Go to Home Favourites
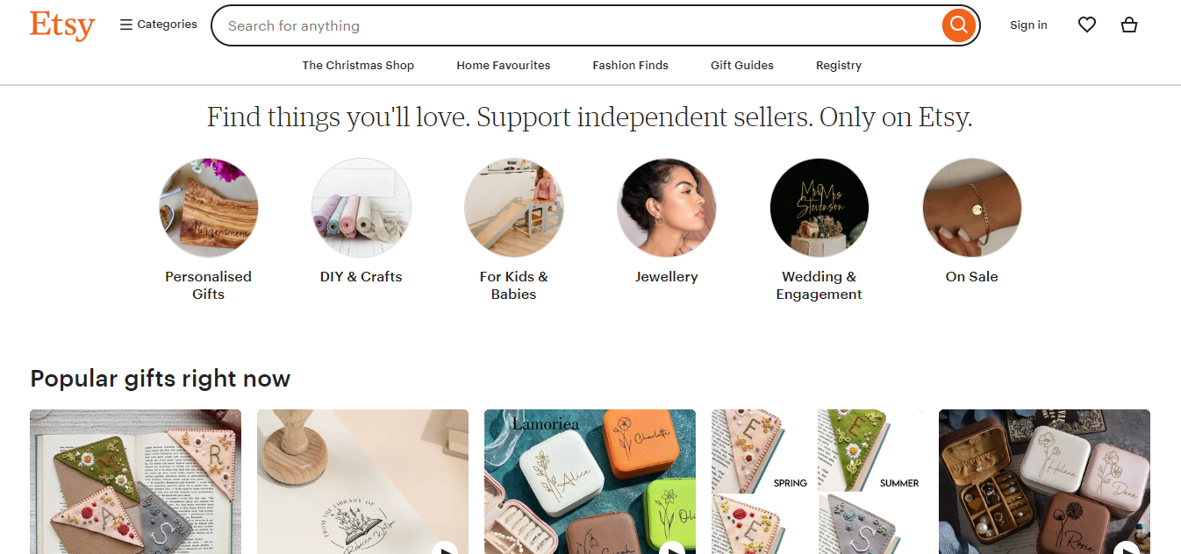This screenshot has height=554, width=1181. coord(504,66)
